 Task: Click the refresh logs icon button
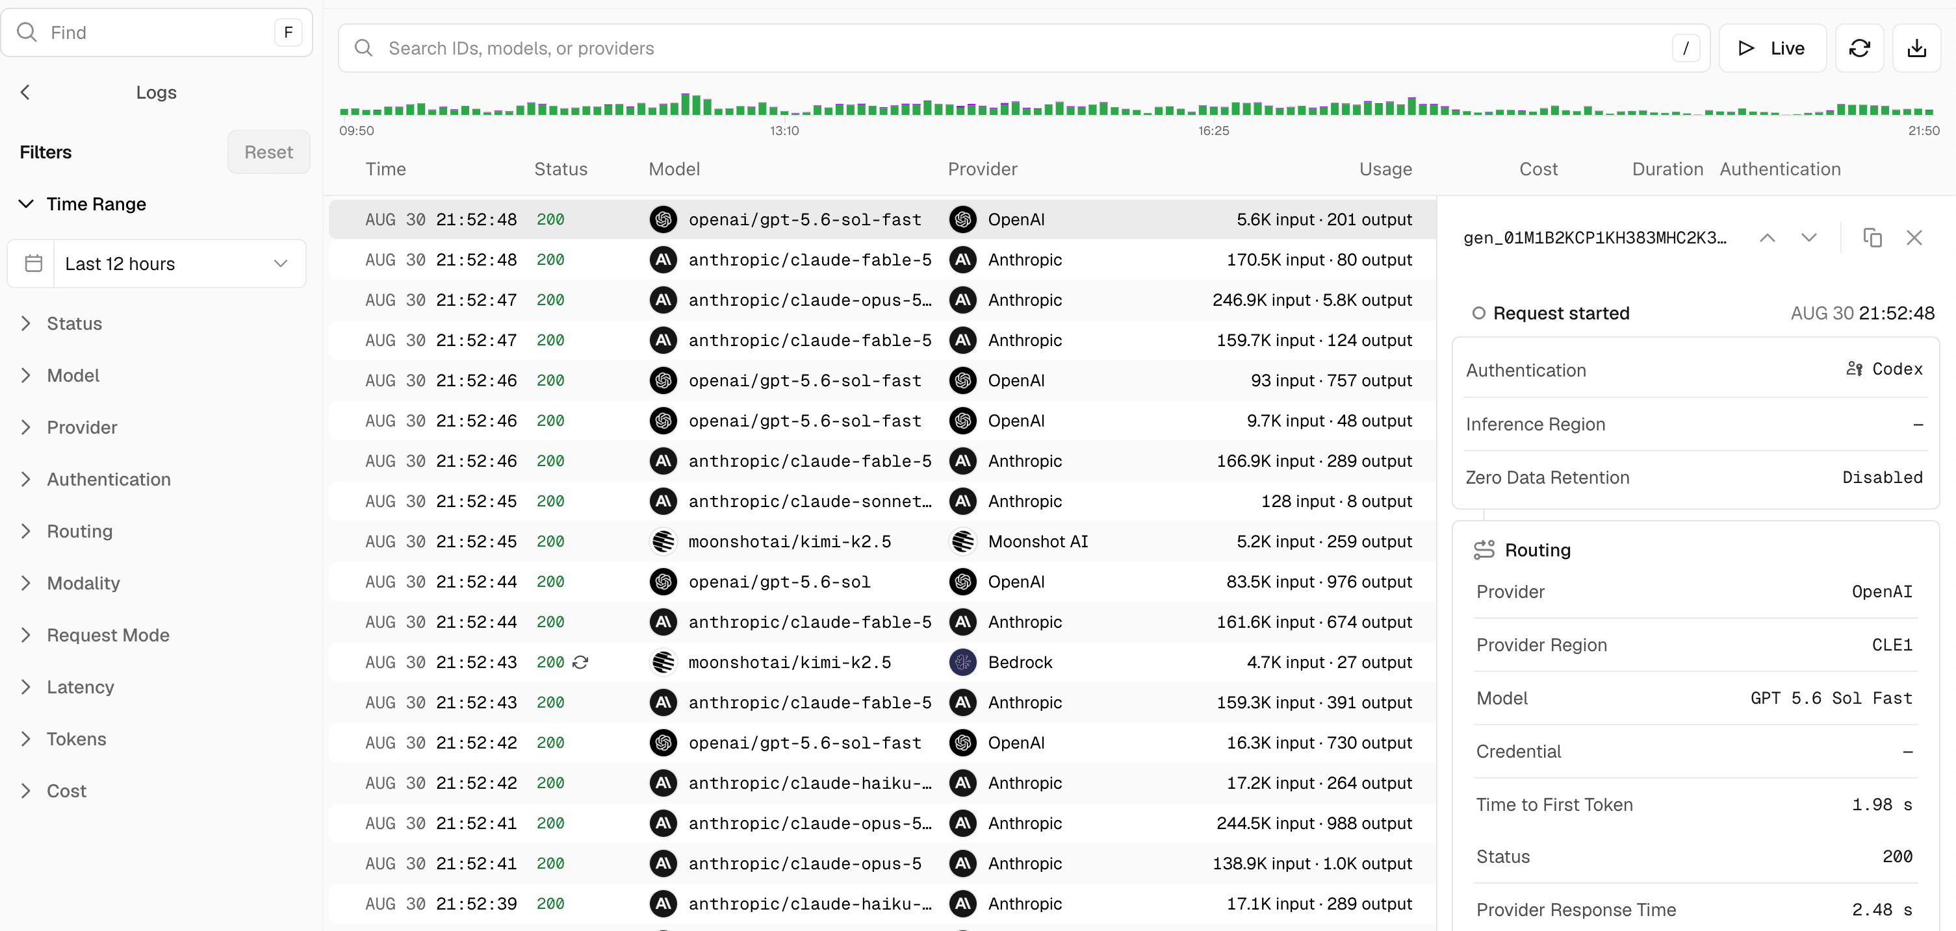click(x=1859, y=49)
